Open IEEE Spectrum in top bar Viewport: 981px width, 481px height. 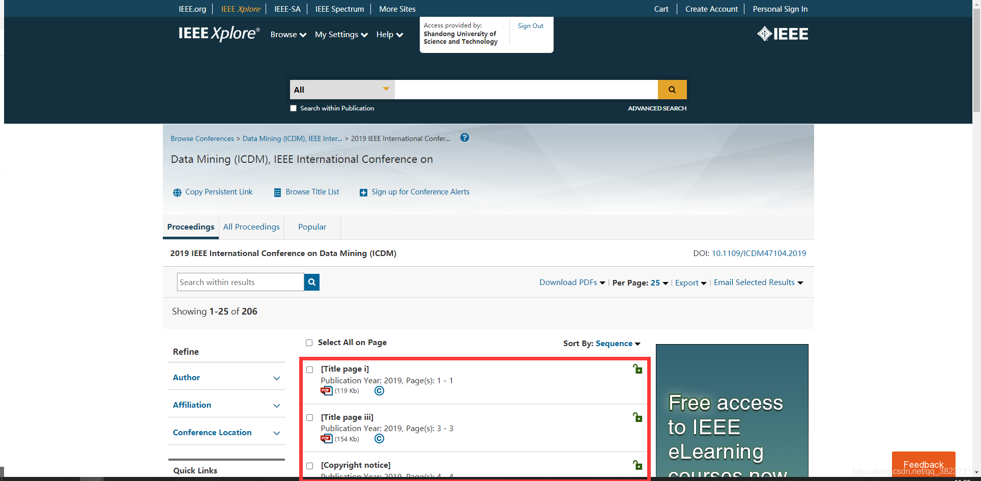339,9
